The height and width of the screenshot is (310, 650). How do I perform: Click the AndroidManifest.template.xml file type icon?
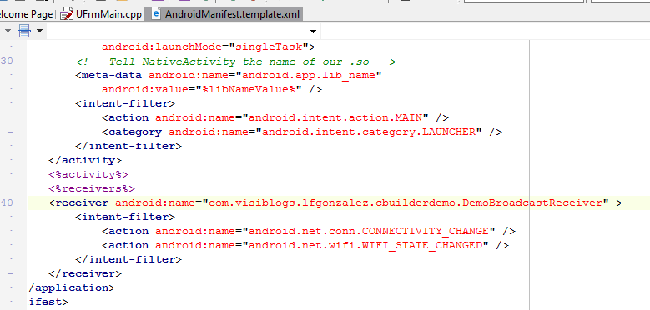coord(156,14)
